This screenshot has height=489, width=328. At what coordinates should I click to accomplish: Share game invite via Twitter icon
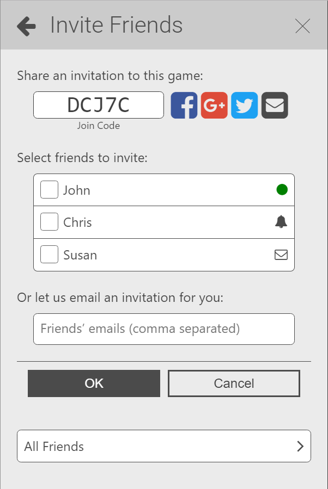(x=244, y=104)
